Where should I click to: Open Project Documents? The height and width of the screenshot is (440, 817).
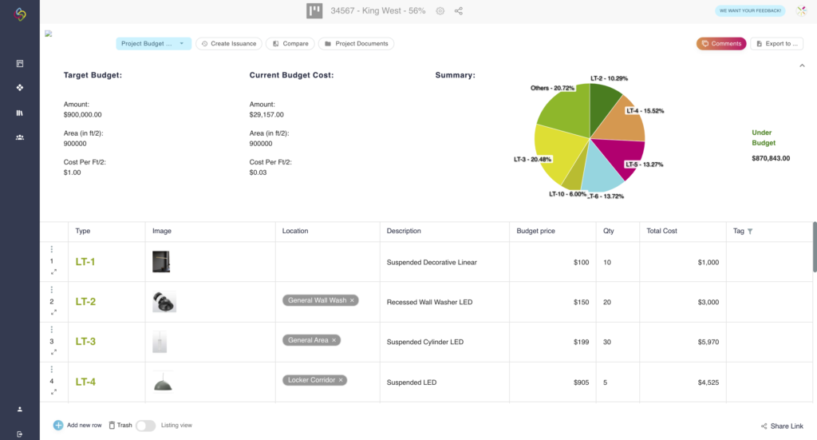356,44
